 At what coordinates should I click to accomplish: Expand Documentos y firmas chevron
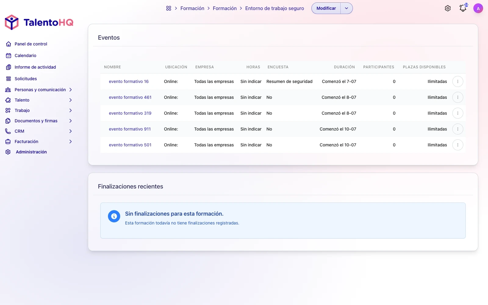[x=70, y=121]
